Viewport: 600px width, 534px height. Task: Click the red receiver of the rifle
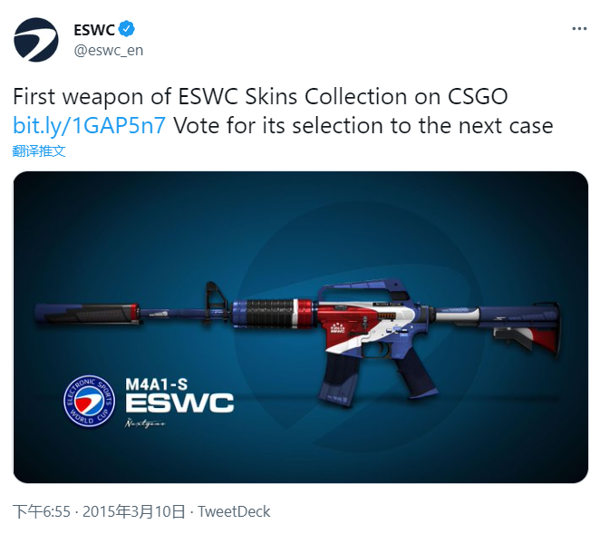[x=343, y=324]
